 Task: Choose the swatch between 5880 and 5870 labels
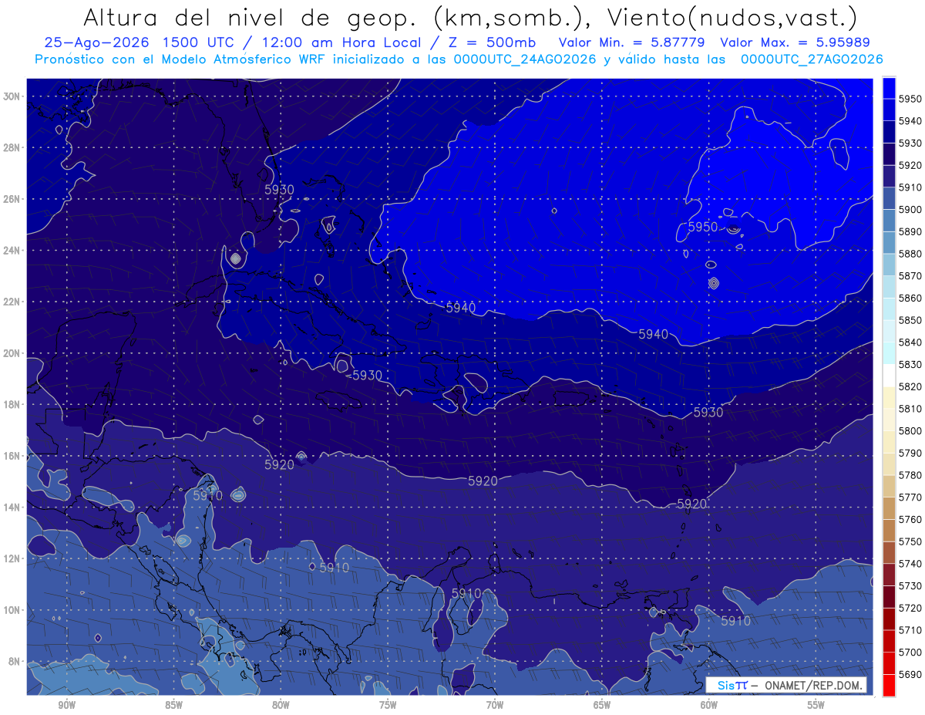point(889,265)
